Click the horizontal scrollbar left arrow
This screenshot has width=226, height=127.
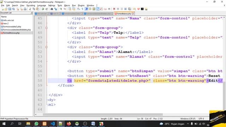pyautogui.click(x=36, y=114)
